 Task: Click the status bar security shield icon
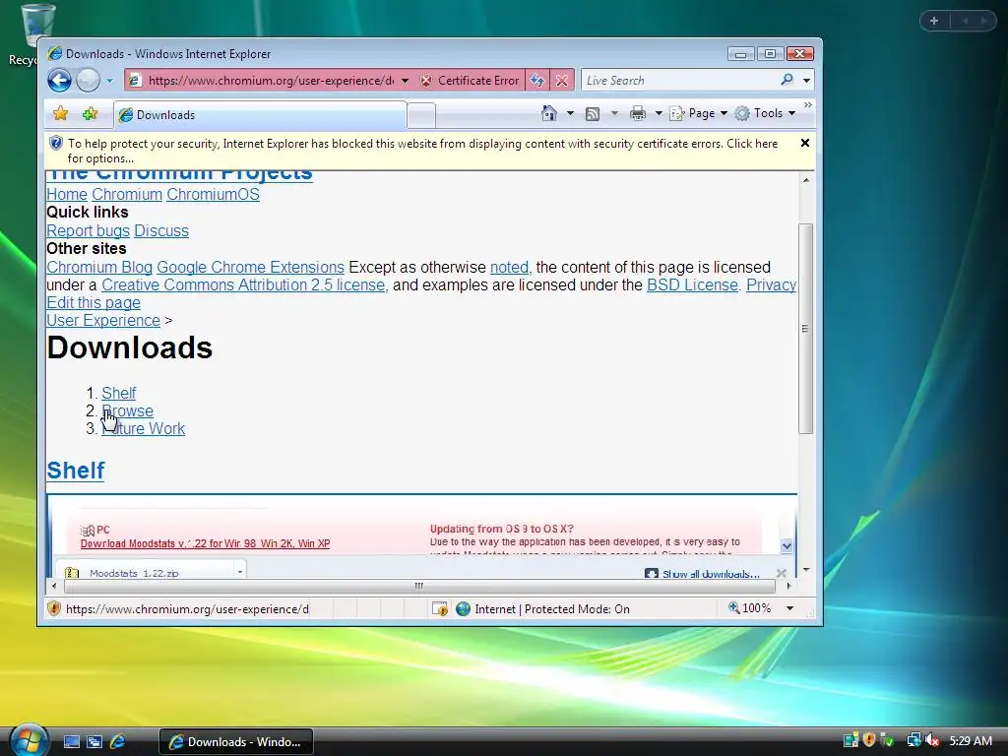click(55, 608)
